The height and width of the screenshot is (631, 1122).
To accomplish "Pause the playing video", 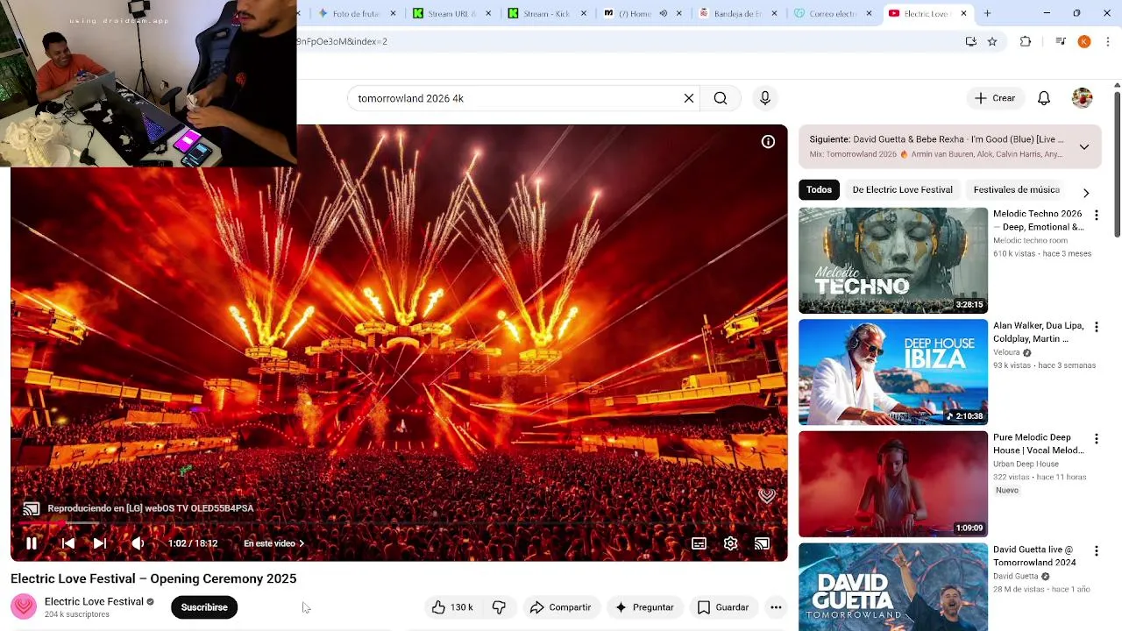I will pyautogui.click(x=32, y=543).
